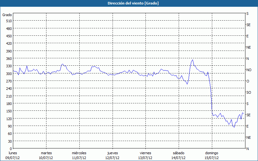Click the Grado axis unit label
Screen dimensions: 258x161
coord(7,15)
